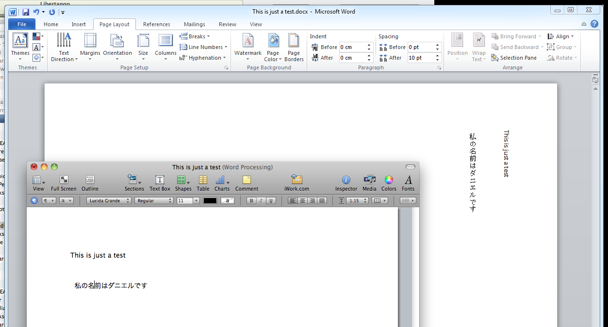The height and width of the screenshot is (327, 608).
Task: Insert a Text Box in Pages
Action: pyautogui.click(x=160, y=183)
